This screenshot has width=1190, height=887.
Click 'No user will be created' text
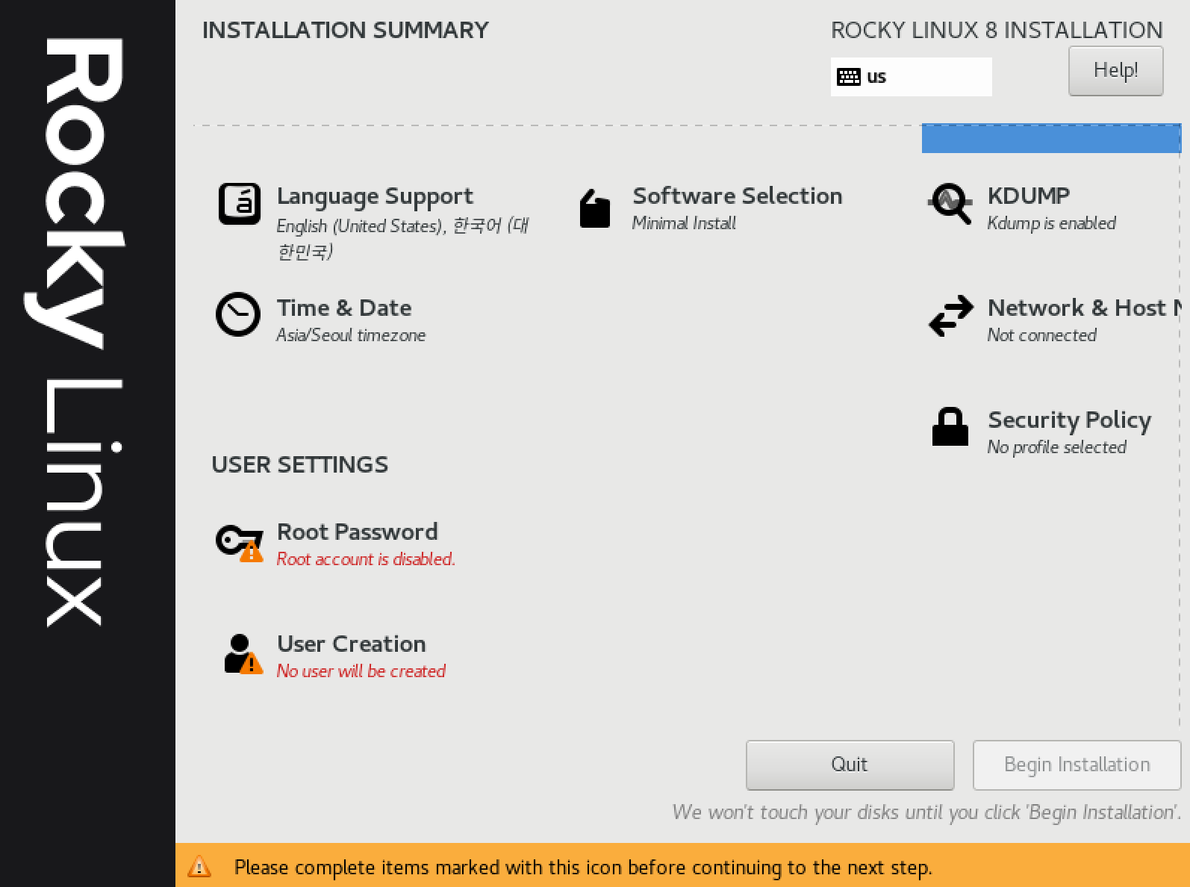361,671
